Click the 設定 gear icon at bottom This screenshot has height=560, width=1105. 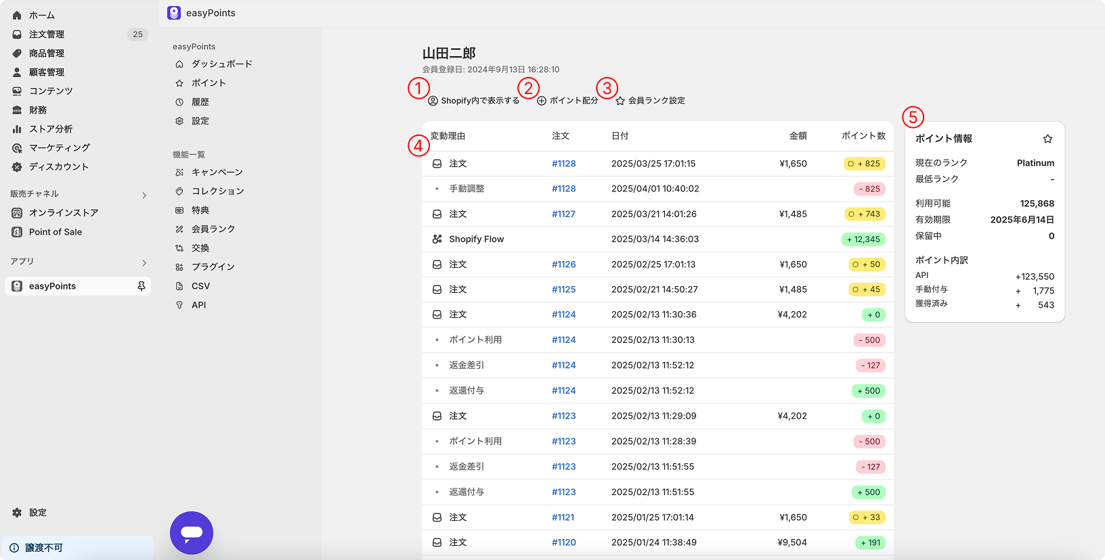point(17,513)
